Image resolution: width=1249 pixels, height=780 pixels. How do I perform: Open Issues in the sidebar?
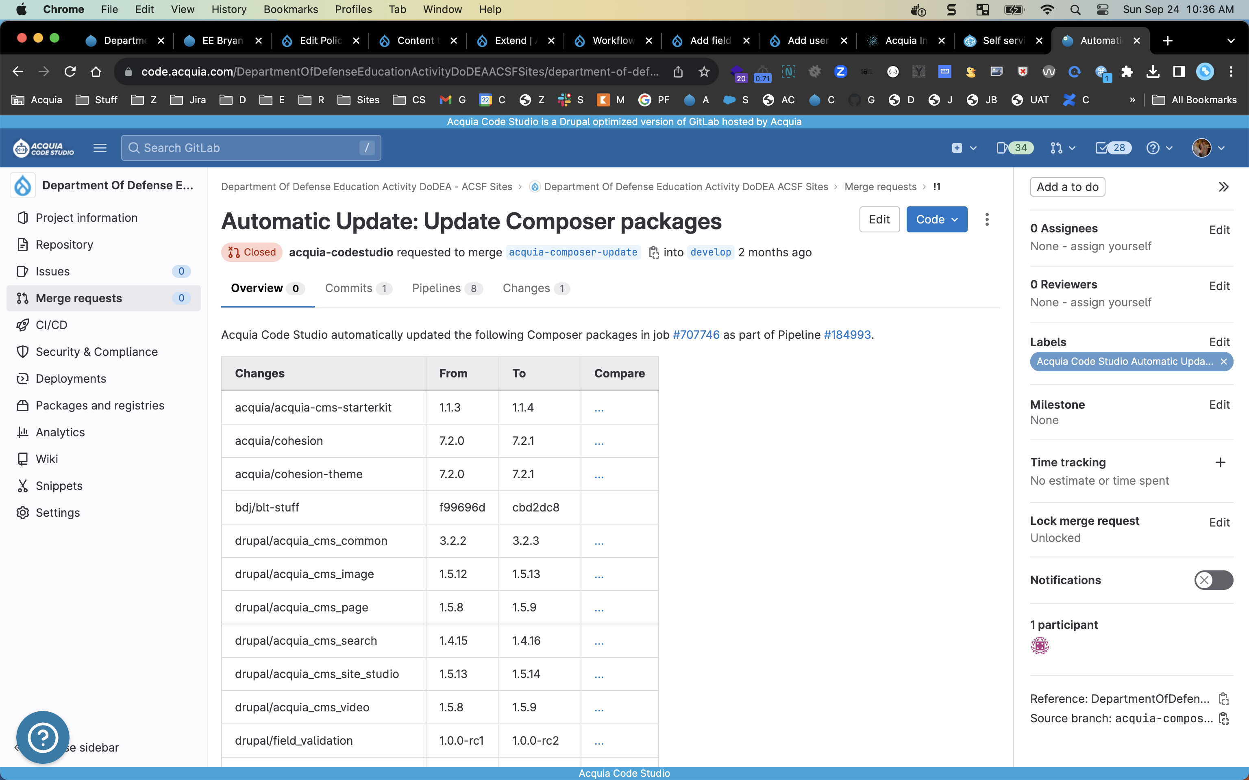(x=103, y=271)
